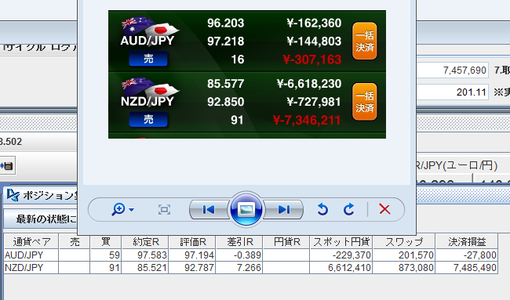
Task: Select the AUD/JPY row in position table
Action: tap(251, 255)
